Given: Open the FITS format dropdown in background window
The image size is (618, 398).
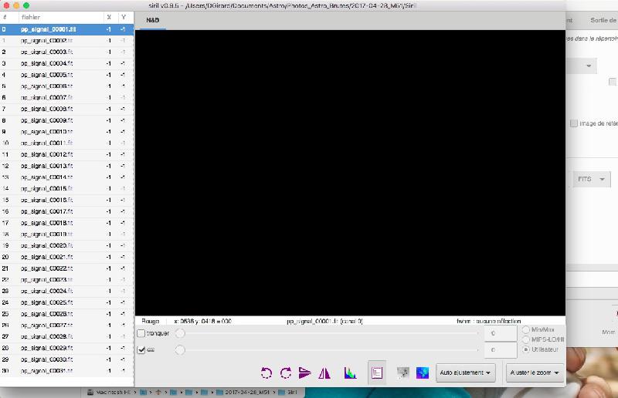Looking at the screenshot, I should coord(592,179).
